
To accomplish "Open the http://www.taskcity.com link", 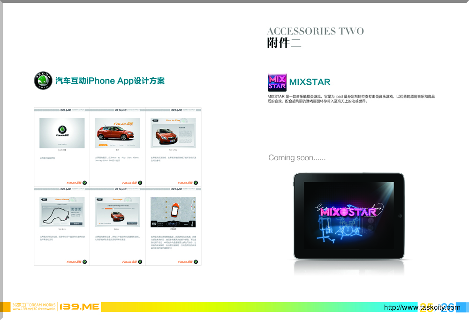I will point(422,307).
